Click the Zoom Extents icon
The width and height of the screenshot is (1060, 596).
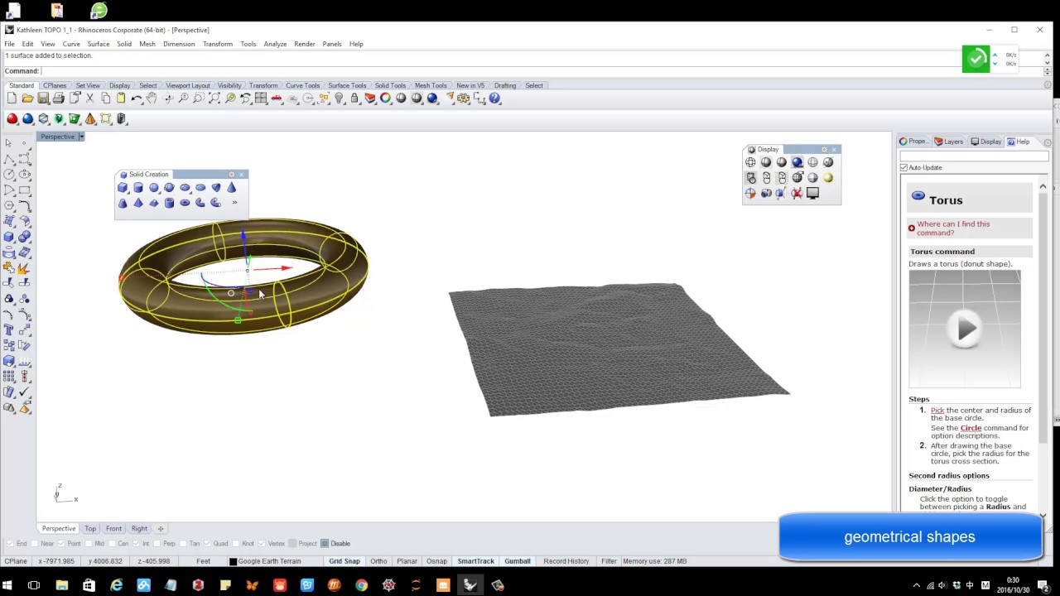pyautogui.click(x=214, y=99)
